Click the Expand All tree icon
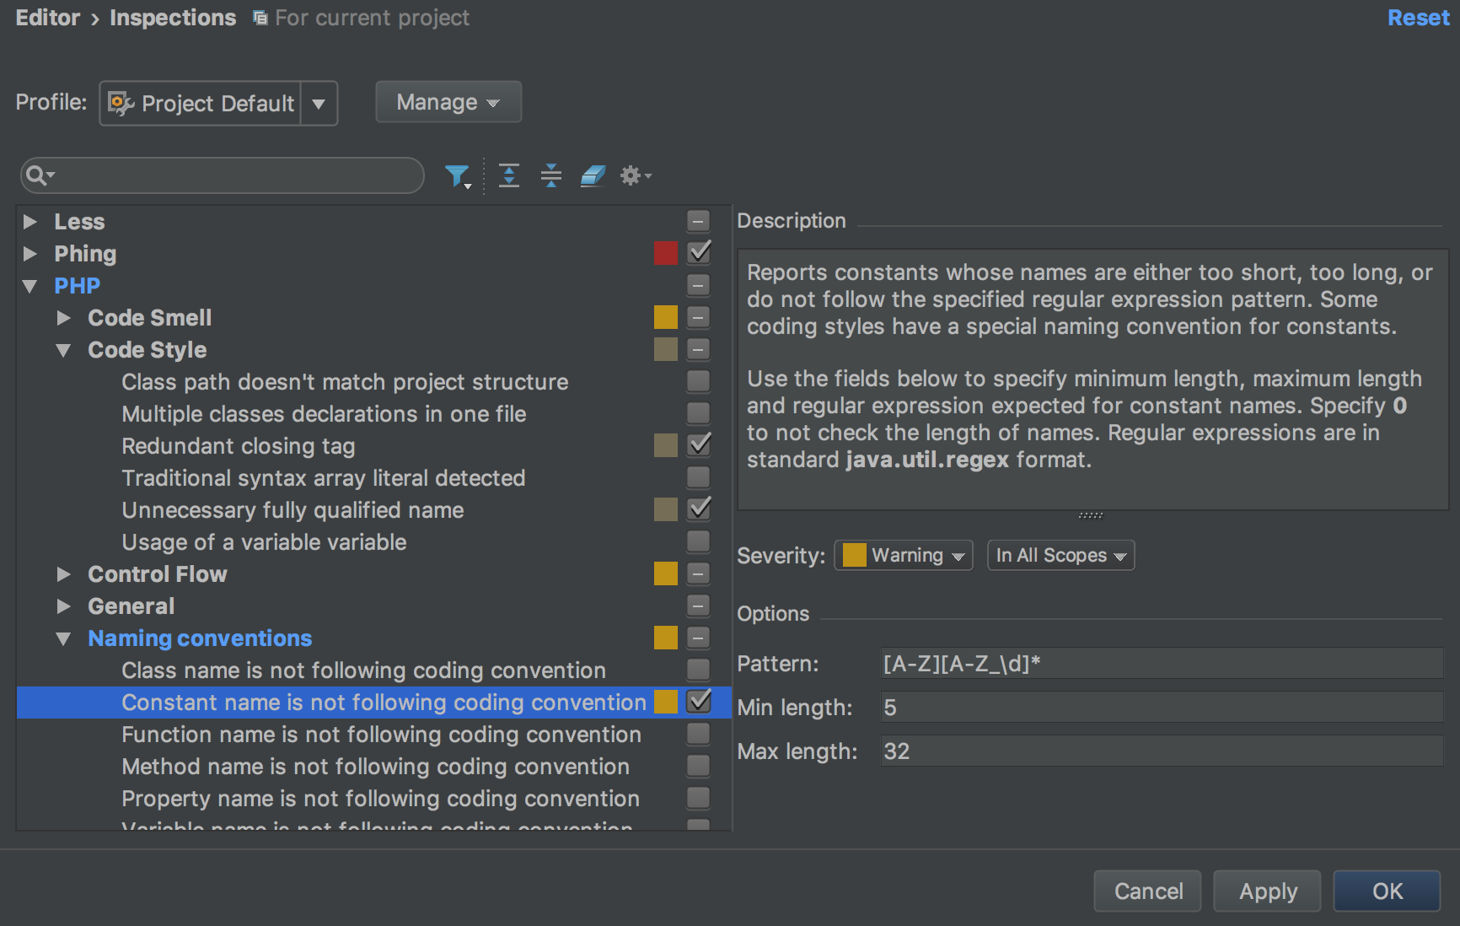Image resolution: width=1460 pixels, height=926 pixels. (508, 175)
